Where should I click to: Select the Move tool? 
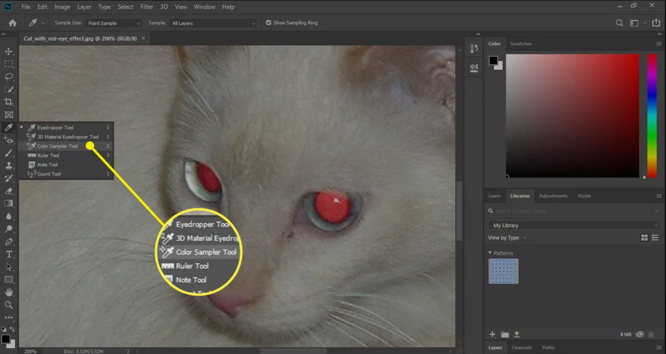tap(8, 51)
